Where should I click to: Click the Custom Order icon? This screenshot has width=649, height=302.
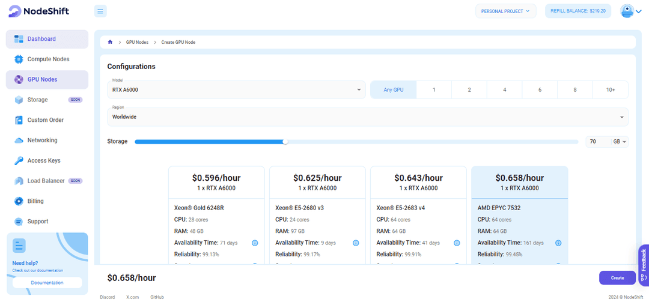click(19, 120)
